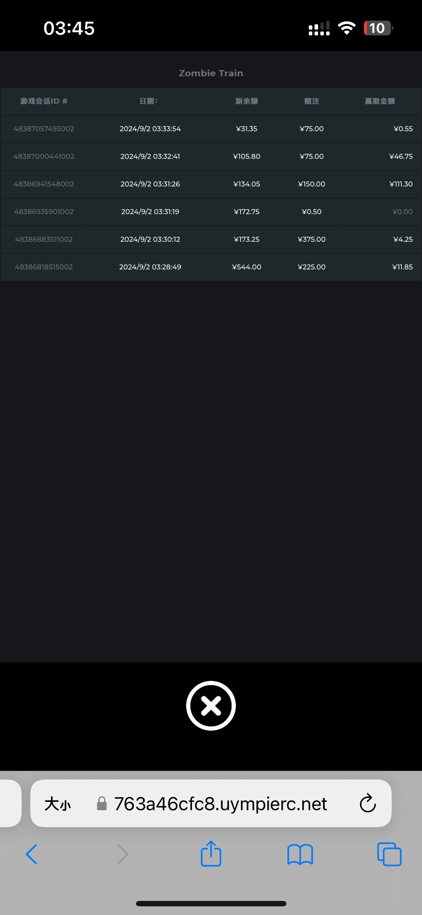Select the row dated 2024/9/2 03:28:49
This screenshot has width=422, height=915.
click(150, 267)
